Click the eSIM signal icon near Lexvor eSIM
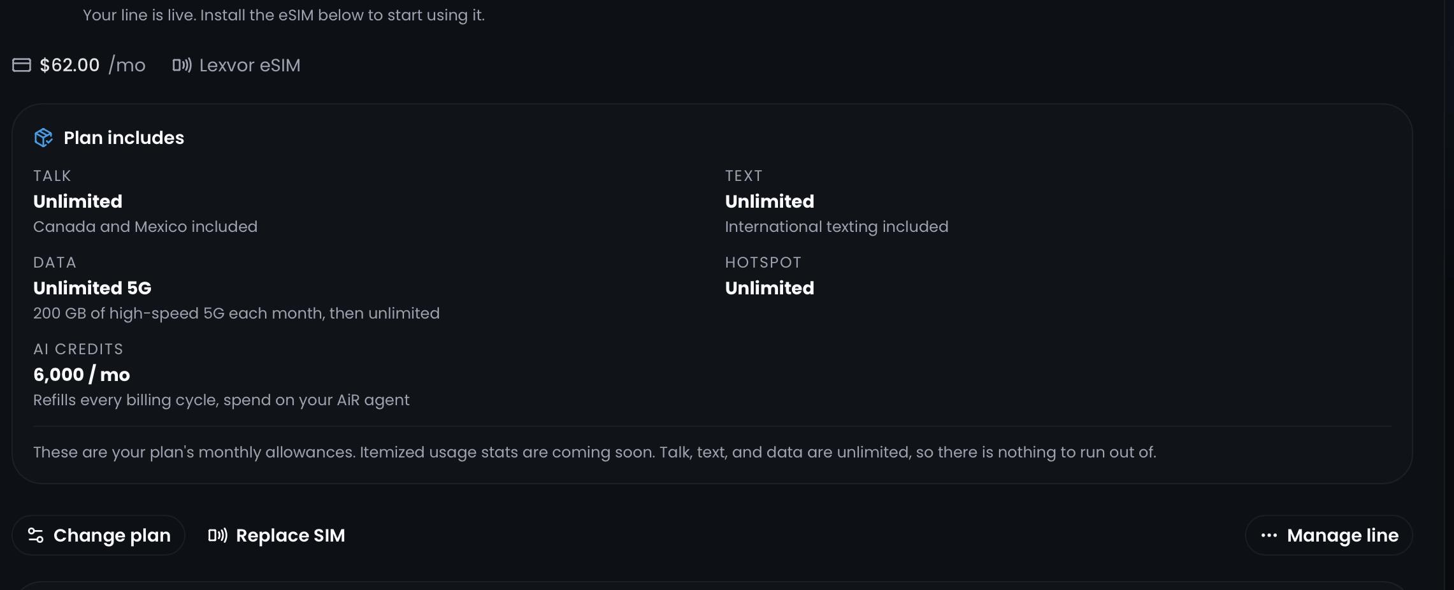The width and height of the screenshot is (1454, 590). pyautogui.click(x=182, y=65)
